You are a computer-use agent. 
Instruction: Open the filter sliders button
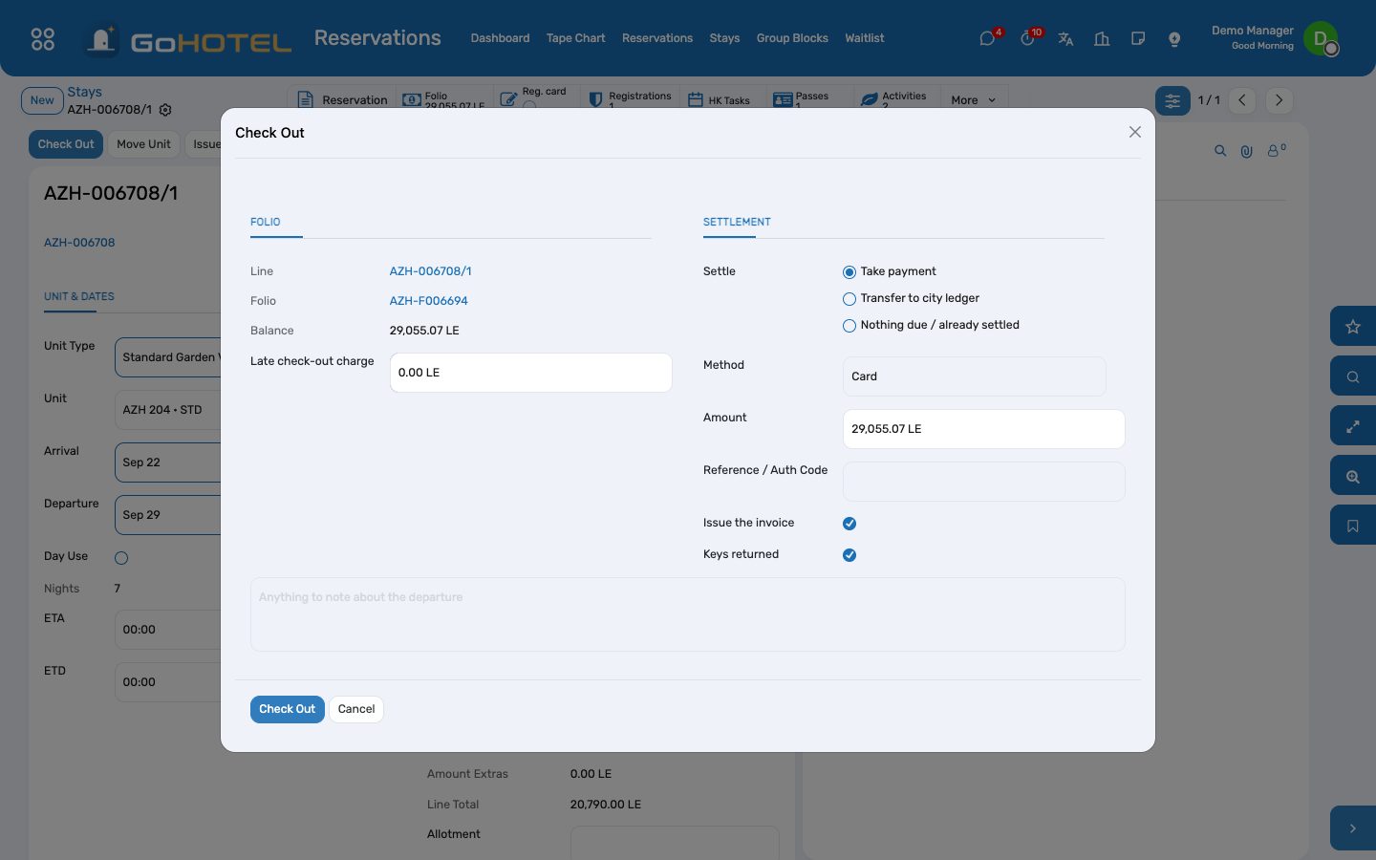[1172, 100]
